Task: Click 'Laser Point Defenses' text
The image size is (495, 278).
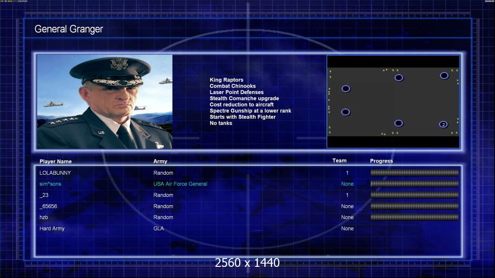Action: pyautogui.click(x=236, y=92)
